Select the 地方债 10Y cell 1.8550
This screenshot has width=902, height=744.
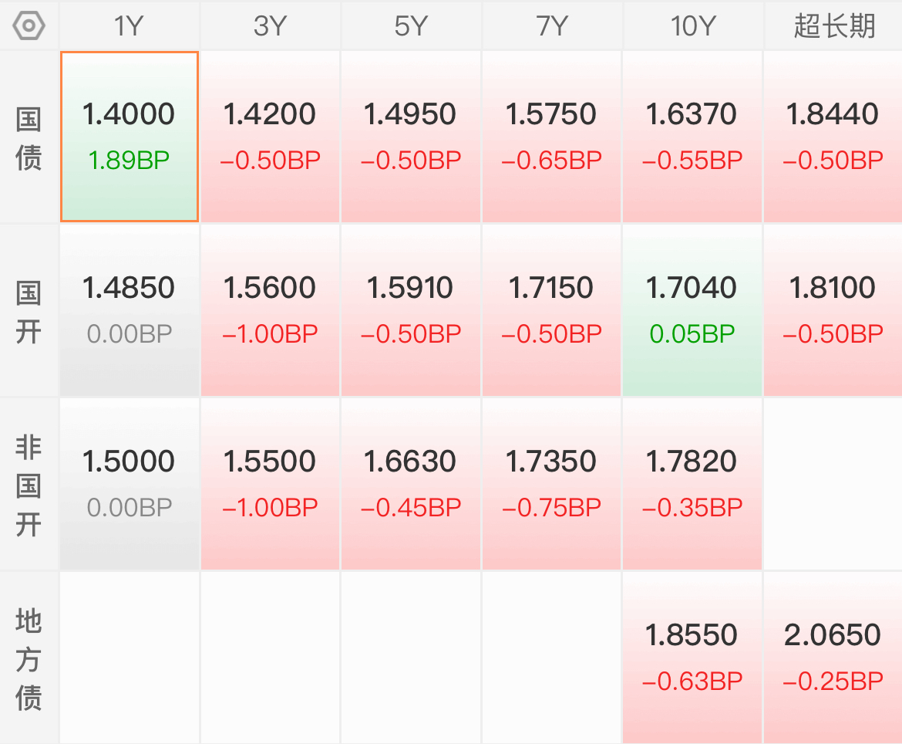[x=692, y=658]
